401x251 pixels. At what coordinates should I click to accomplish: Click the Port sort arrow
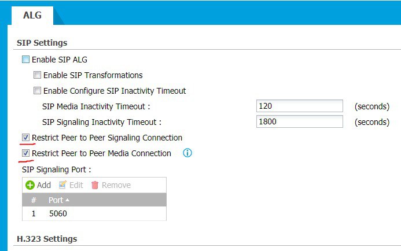pos(67,200)
